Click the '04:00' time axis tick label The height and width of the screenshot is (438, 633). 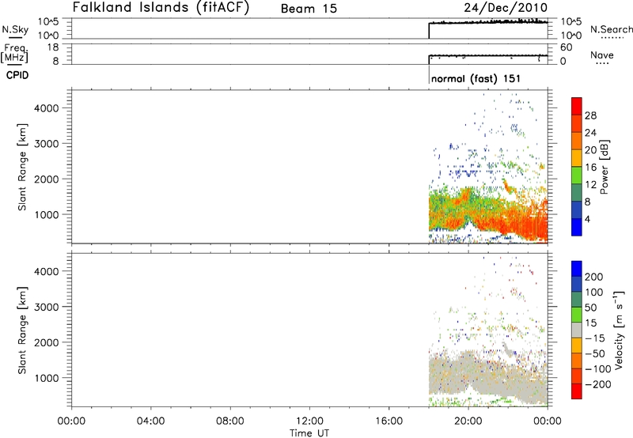(x=150, y=421)
